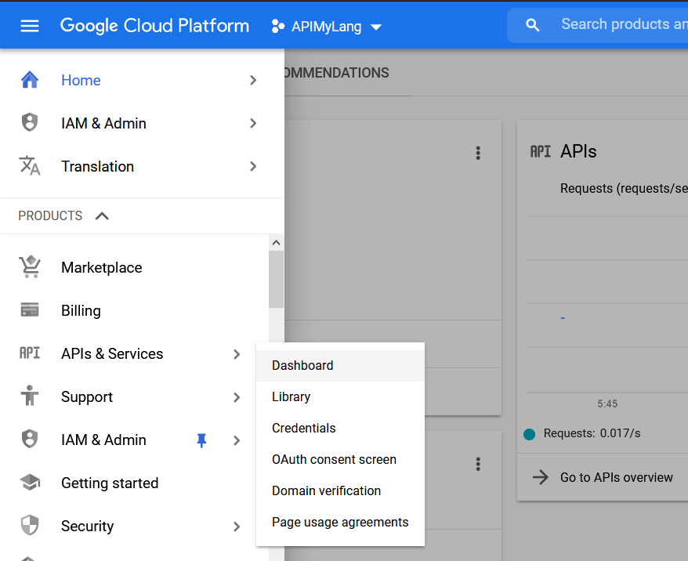The width and height of the screenshot is (688, 561).
Task: Click the API icon beside APIs & Services
Action: [30, 353]
